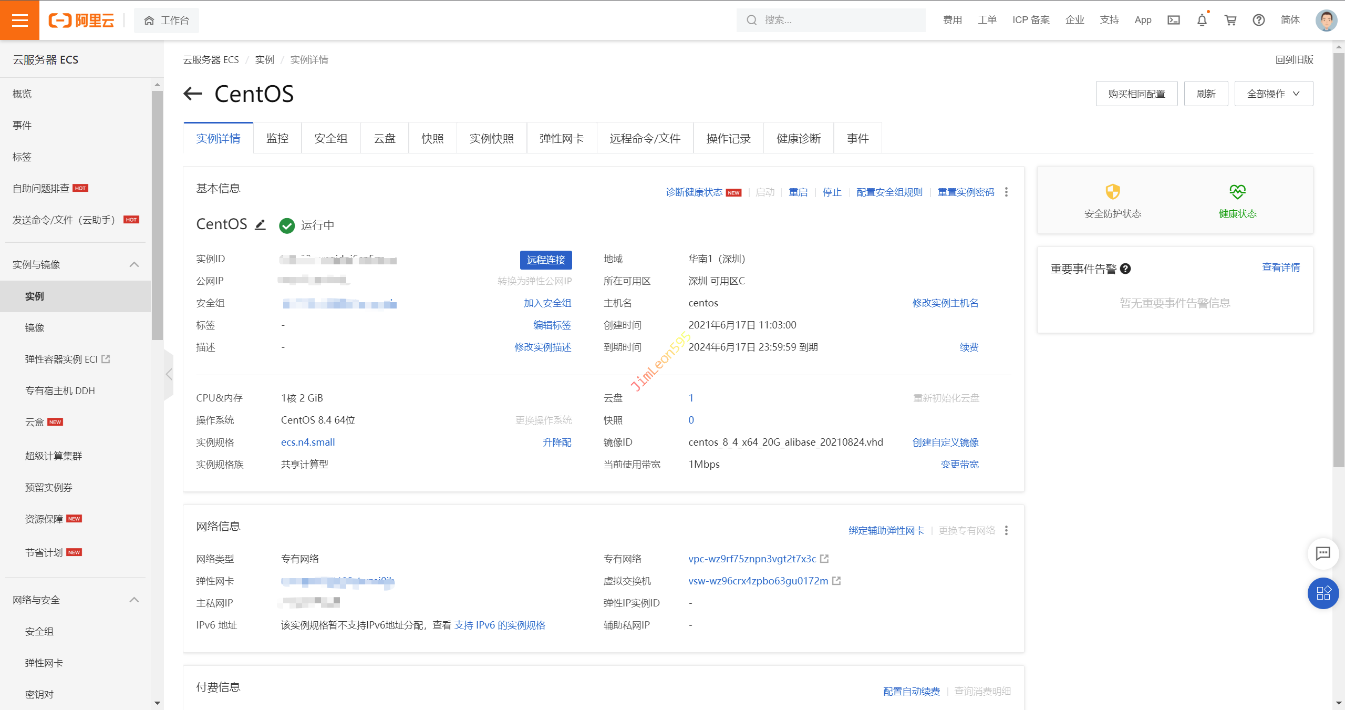The width and height of the screenshot is (1345, 710).
Task: Click the 远程连接 button
Action: (546, 260)
